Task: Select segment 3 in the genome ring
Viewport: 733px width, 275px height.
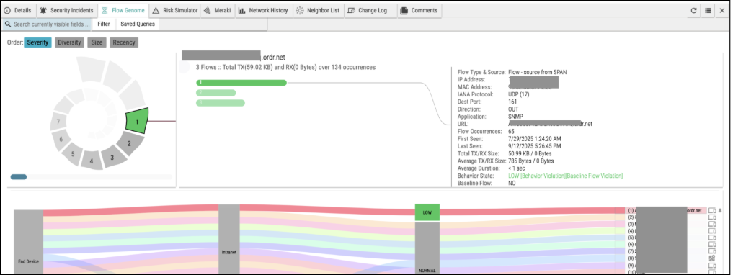Action: (112, 158)
